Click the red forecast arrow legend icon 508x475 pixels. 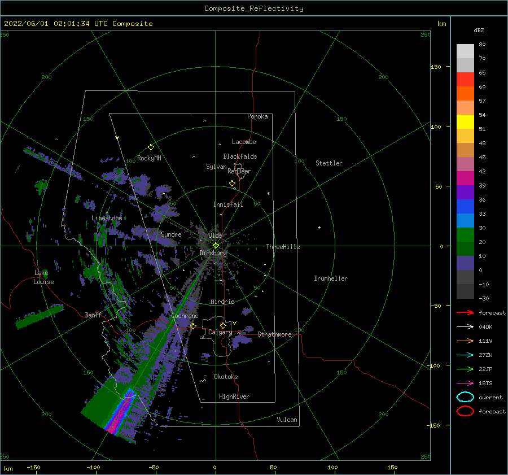point(465,312)
